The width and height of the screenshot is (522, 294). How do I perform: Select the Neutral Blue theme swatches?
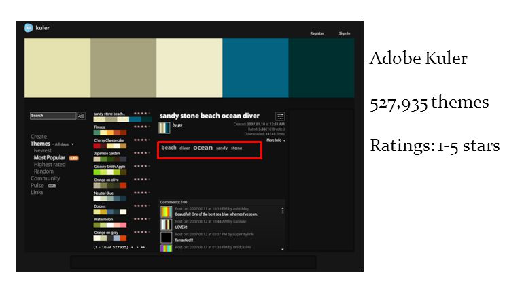click(x=110, y=199)
